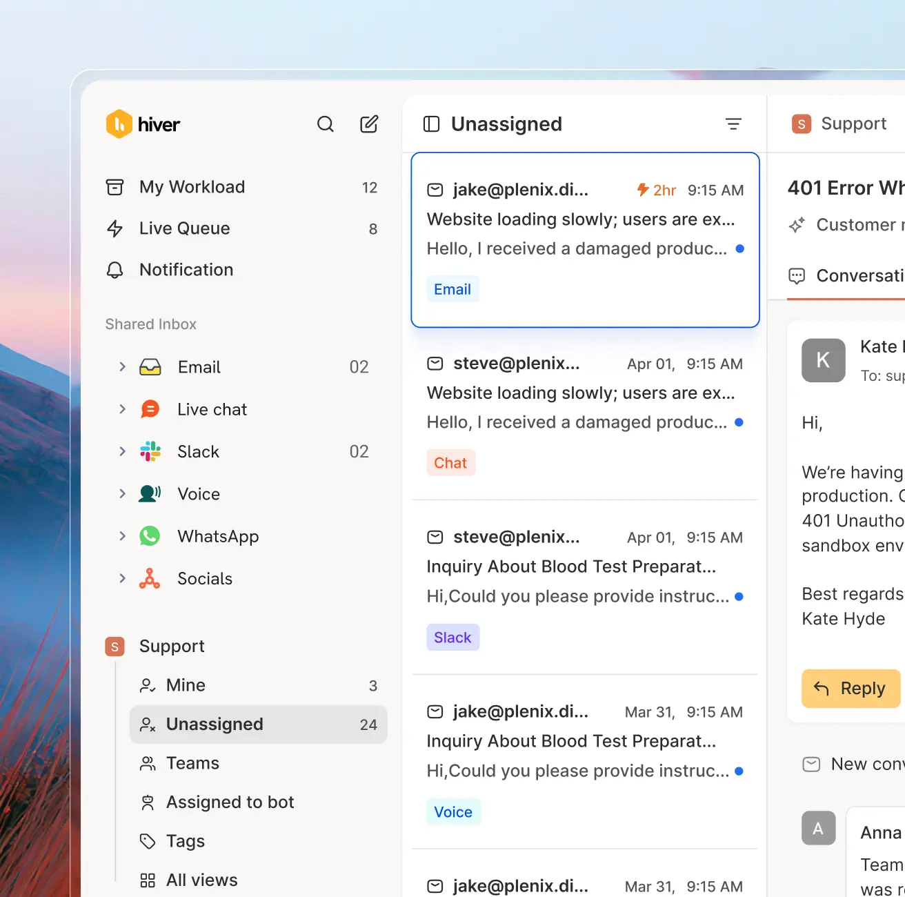
Task: Click the Tags label icon
Action: point(148,841)
